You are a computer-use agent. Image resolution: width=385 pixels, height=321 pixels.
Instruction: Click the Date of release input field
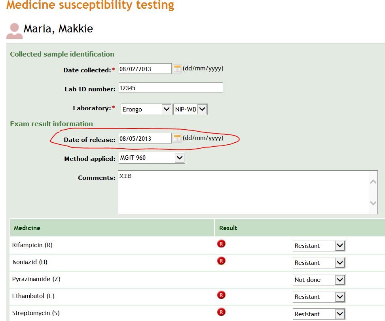(x=145, y=138)
